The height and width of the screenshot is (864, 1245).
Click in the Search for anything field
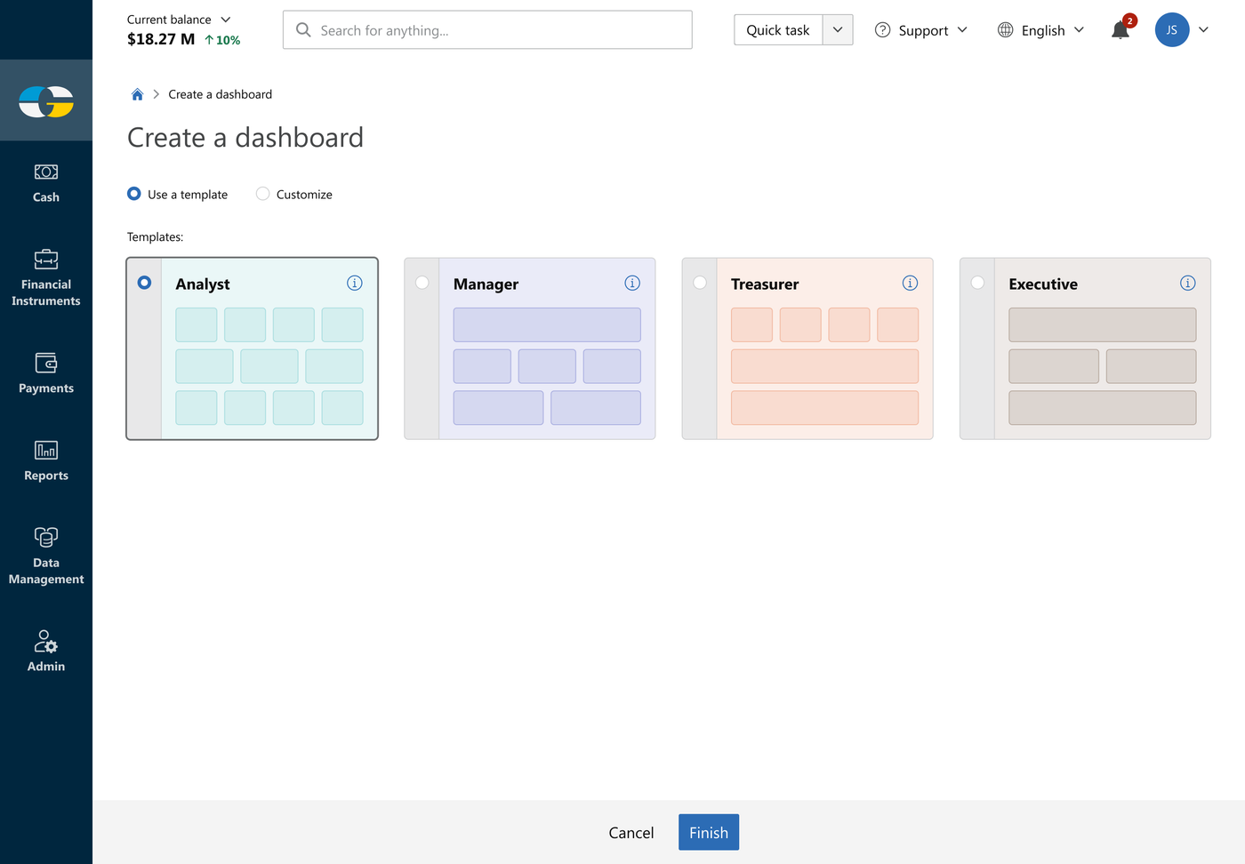(x=487, y=30)
